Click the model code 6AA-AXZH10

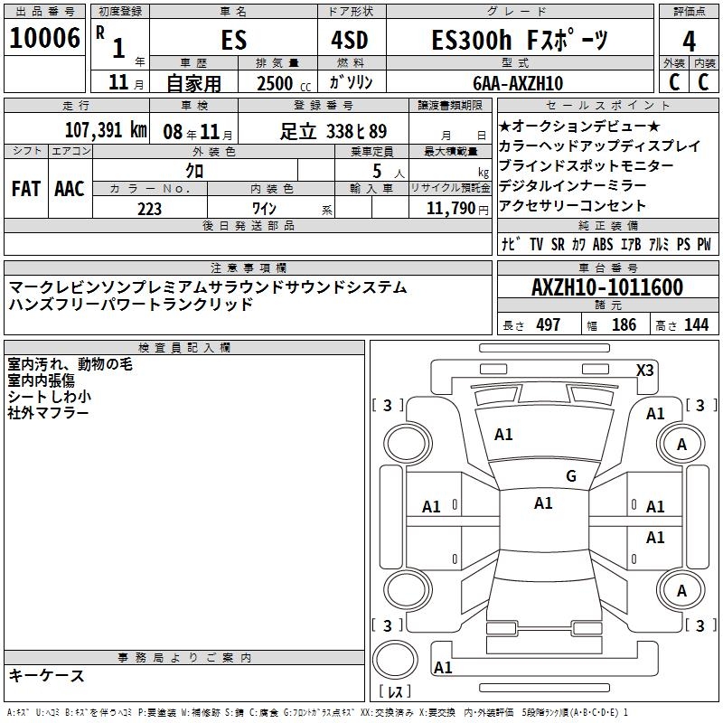click(518, 83)
